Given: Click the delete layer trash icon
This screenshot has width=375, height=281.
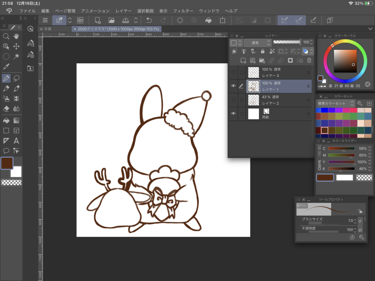Looking at the screenshot, I should [309, 60].
